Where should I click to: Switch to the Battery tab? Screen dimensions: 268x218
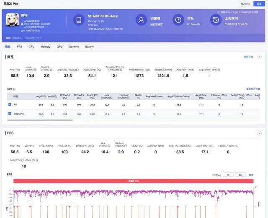click(90, 47)
